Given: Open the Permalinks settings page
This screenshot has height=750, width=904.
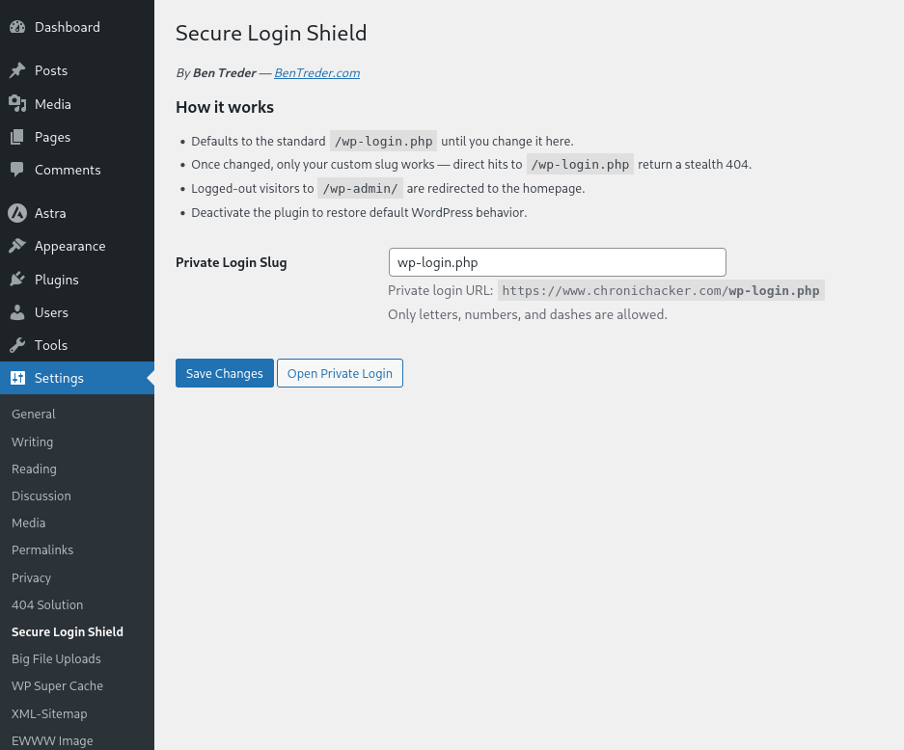Looking at the screenshot, I should click(42, 549).
